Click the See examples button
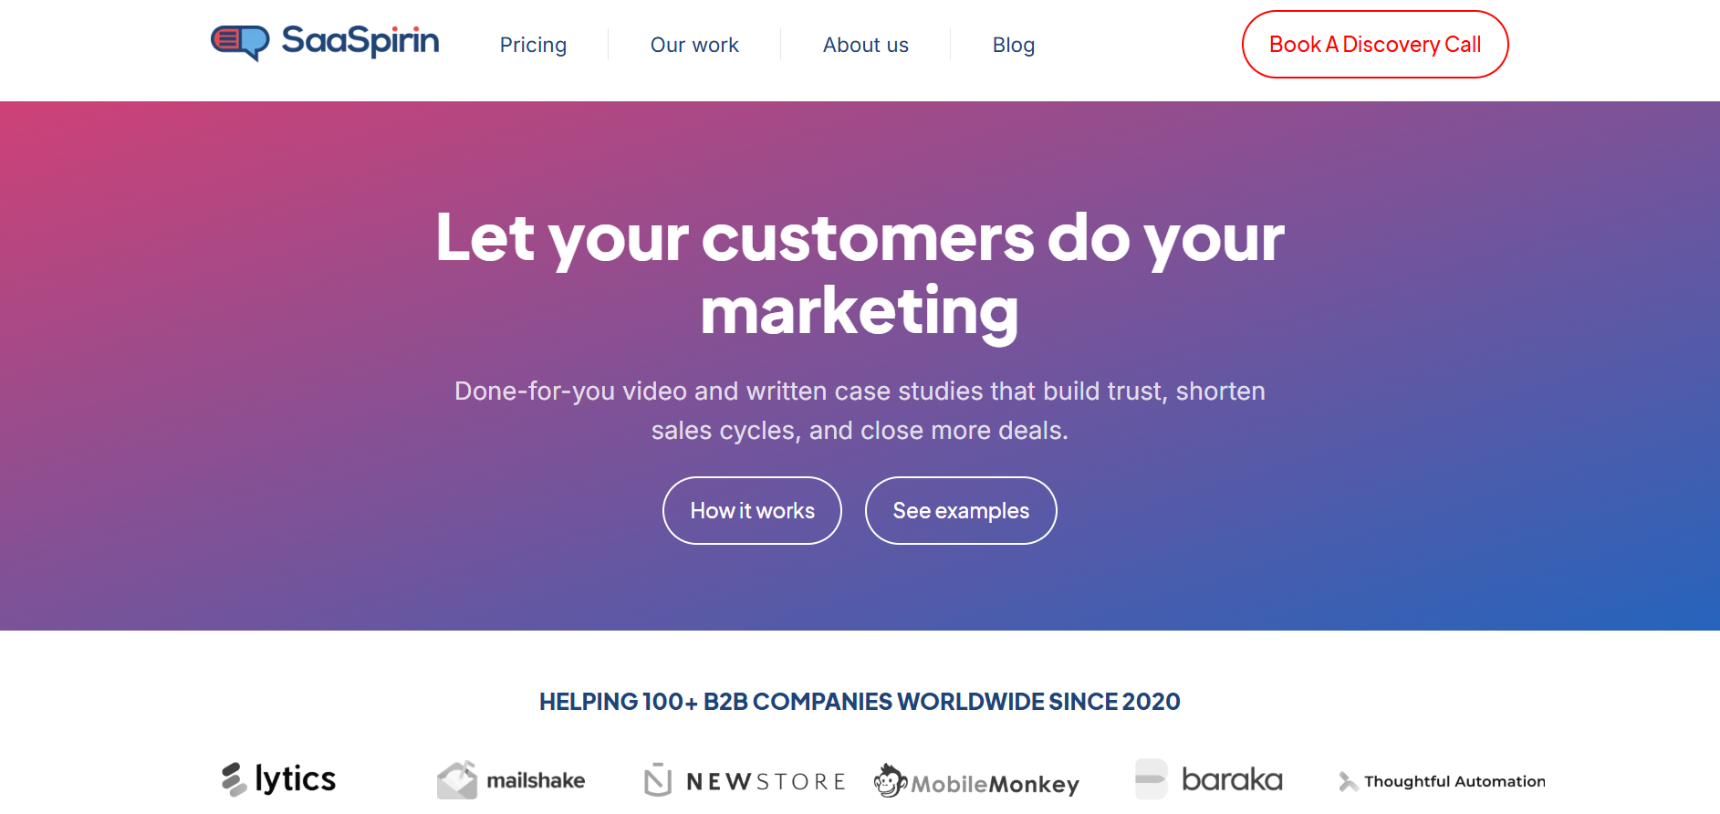The image size is (1720, 814). click(x=960, y=510)
